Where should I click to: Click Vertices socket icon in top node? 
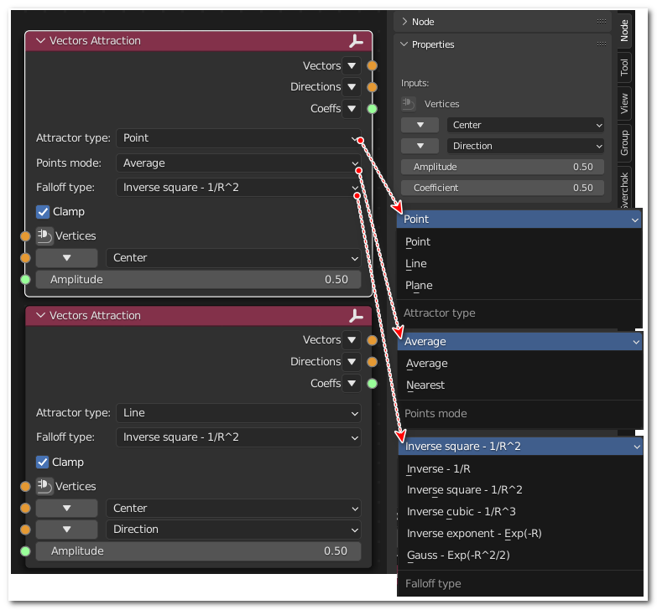click(44, 235)
